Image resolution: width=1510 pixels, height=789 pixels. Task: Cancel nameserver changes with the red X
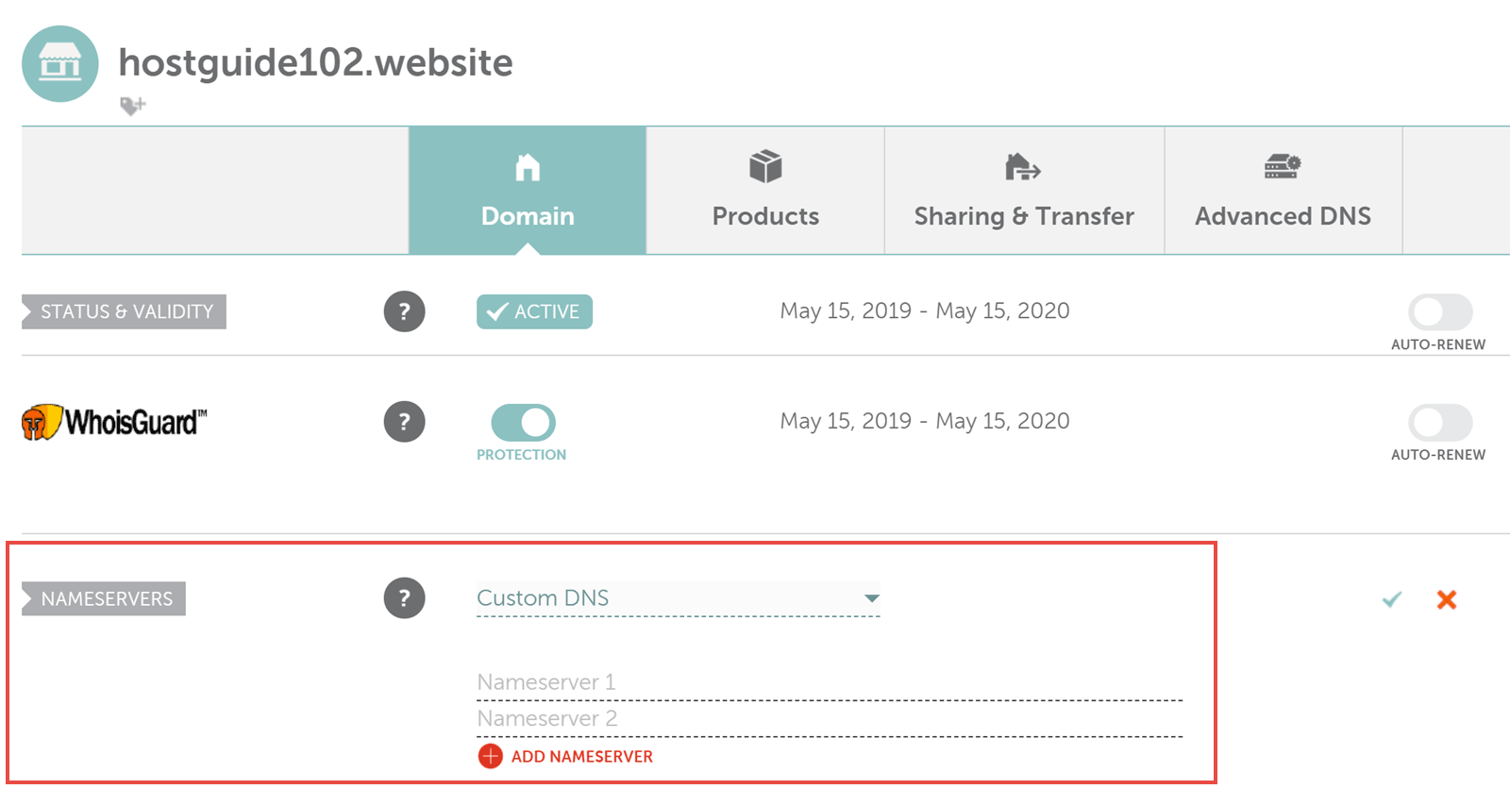(1447, 599)
